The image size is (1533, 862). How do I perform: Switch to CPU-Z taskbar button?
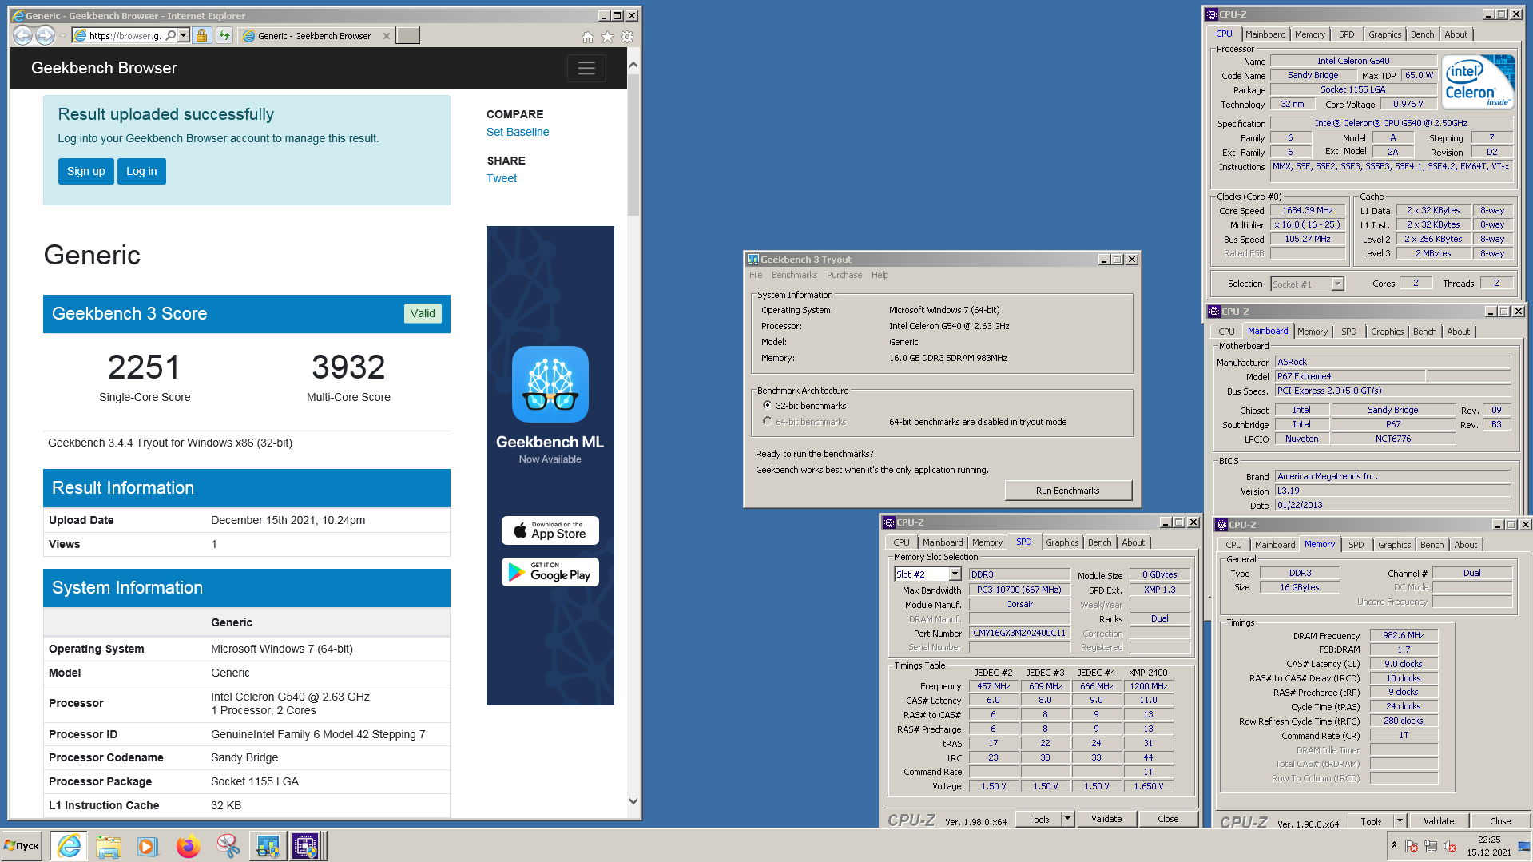pos(306,846)
